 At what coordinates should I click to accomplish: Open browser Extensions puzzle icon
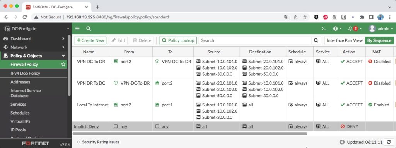[x=362, y=17]
